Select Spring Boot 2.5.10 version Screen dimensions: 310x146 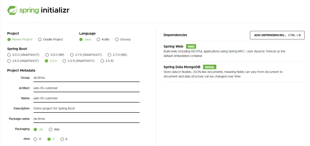[107, 61]
